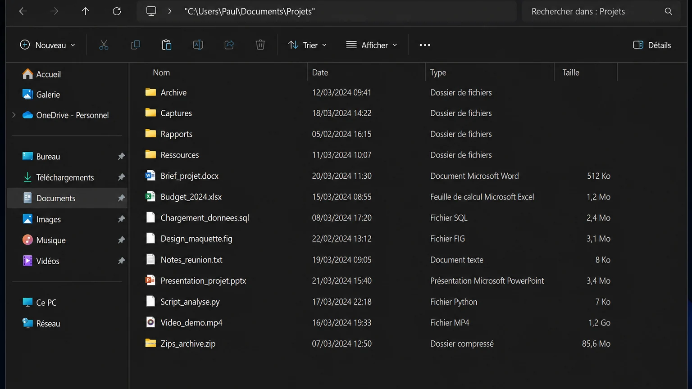Click the Rename icon in toolbar

tap(198, 45)
